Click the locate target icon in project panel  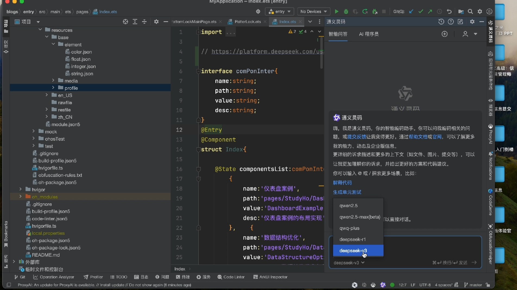[x=125, y=22]
